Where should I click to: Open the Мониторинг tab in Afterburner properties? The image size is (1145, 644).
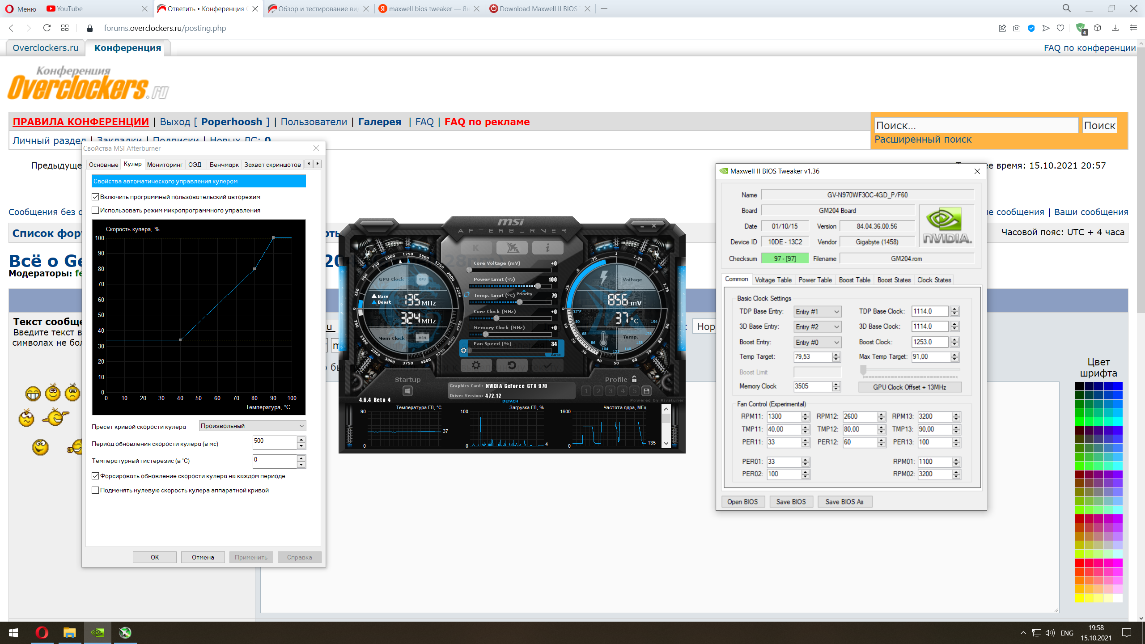point(165,165)
